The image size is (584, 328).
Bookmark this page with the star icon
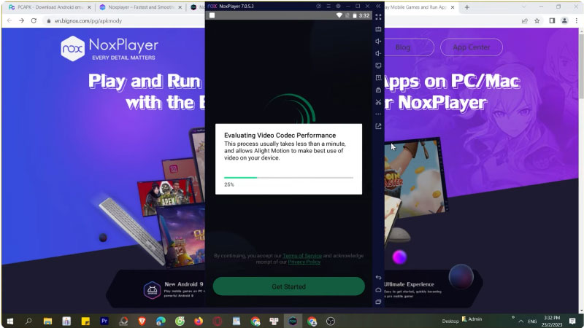(x=537, y=21)
